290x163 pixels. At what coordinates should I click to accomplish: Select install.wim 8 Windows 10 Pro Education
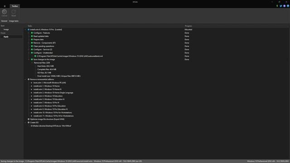point(49,106)
